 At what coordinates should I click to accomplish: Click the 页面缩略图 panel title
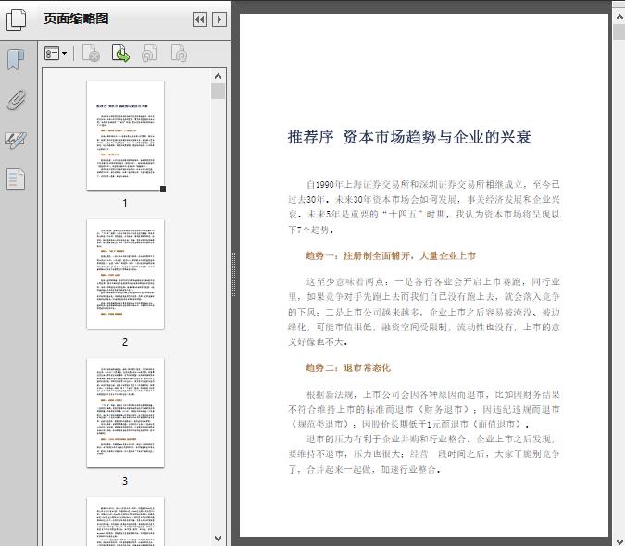coord(76,19)
